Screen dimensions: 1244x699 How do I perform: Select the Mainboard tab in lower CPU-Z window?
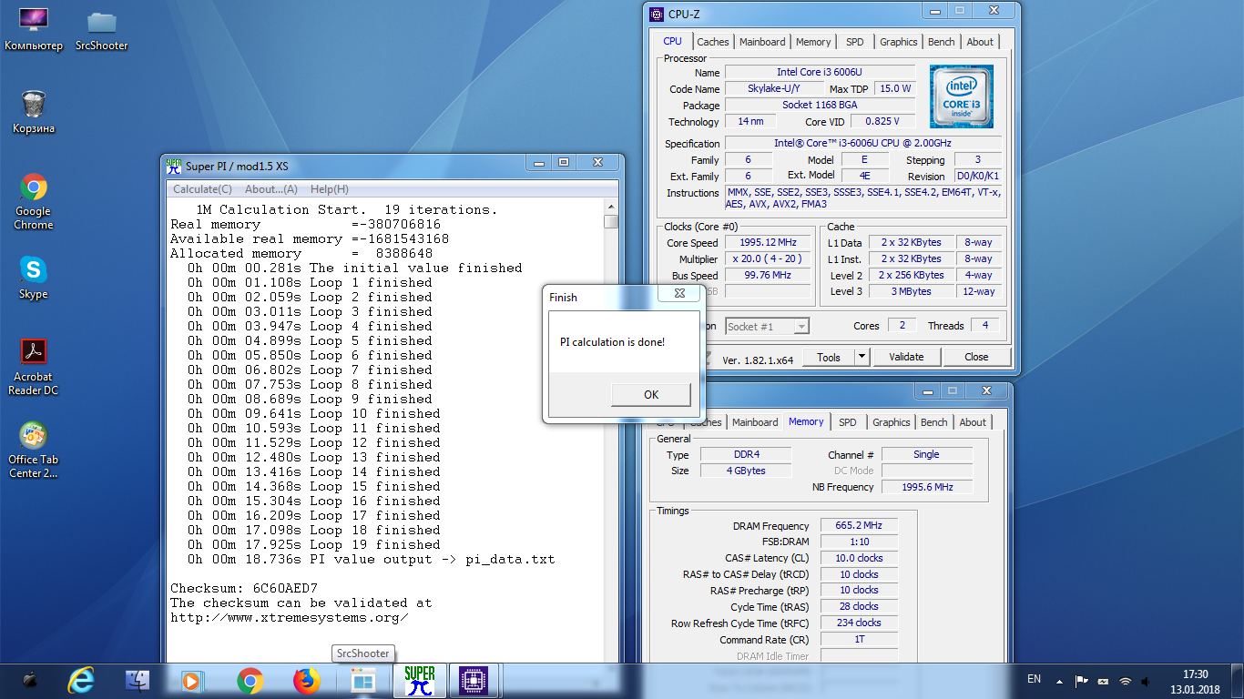(755, 422)
